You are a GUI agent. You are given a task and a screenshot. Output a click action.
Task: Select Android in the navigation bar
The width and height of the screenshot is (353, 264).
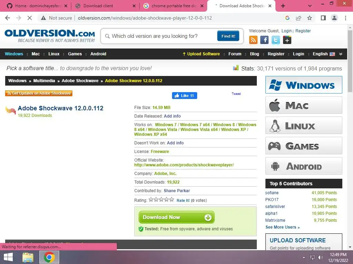coord(98,54)
